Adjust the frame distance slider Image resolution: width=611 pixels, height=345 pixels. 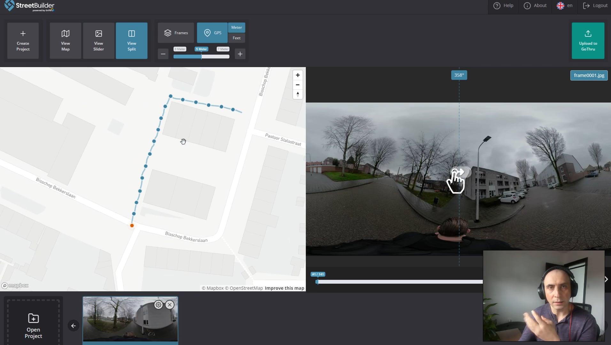202,56
